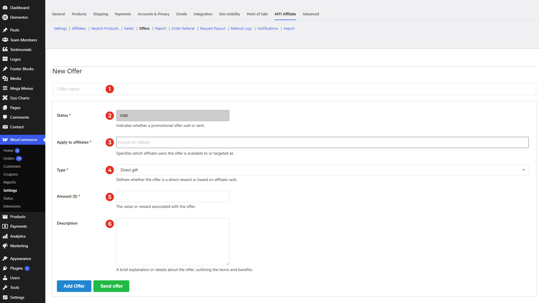
Task: Switch to the Shipping tab
Action: [100, 14]
